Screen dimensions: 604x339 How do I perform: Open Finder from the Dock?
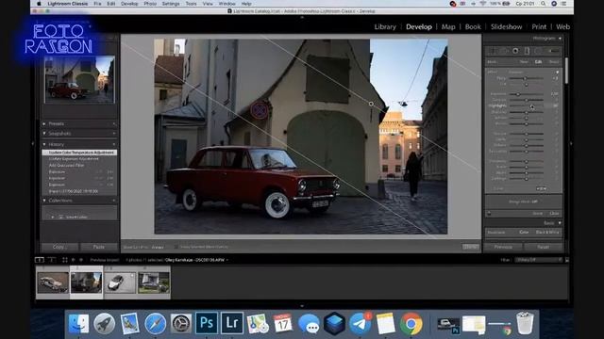pos(78,323)
